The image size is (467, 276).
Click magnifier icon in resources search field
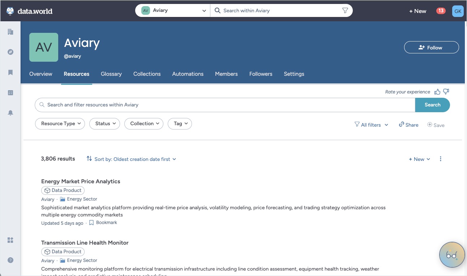[x=42, y=105]
